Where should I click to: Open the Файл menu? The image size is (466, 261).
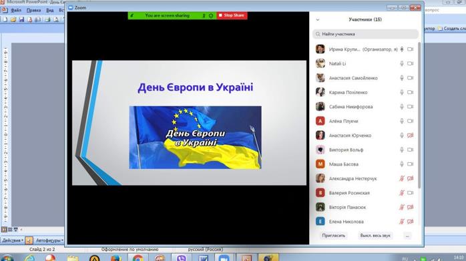pos(16,10)
